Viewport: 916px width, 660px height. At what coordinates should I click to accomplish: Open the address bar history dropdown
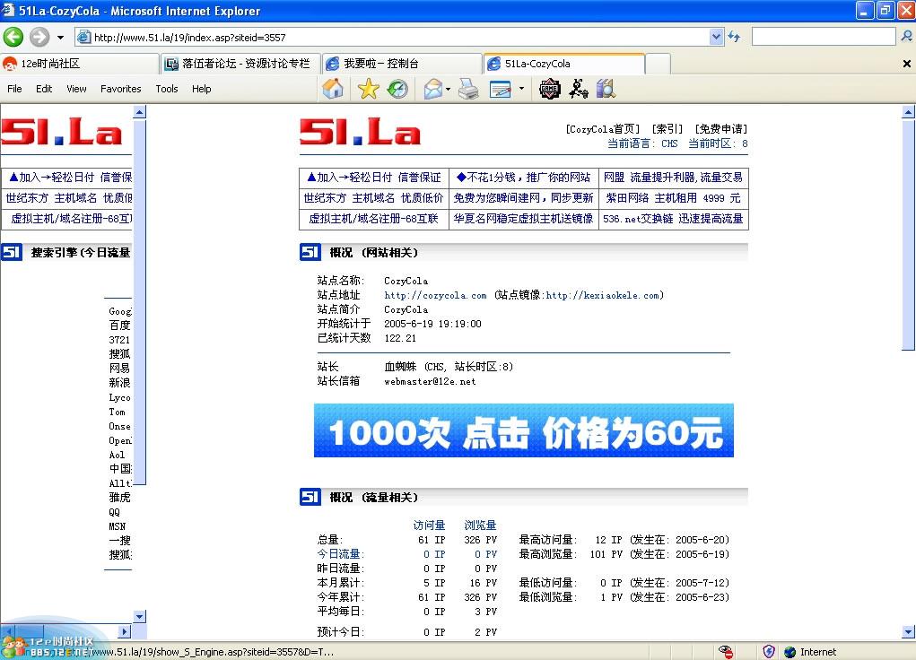coord(715,37)
